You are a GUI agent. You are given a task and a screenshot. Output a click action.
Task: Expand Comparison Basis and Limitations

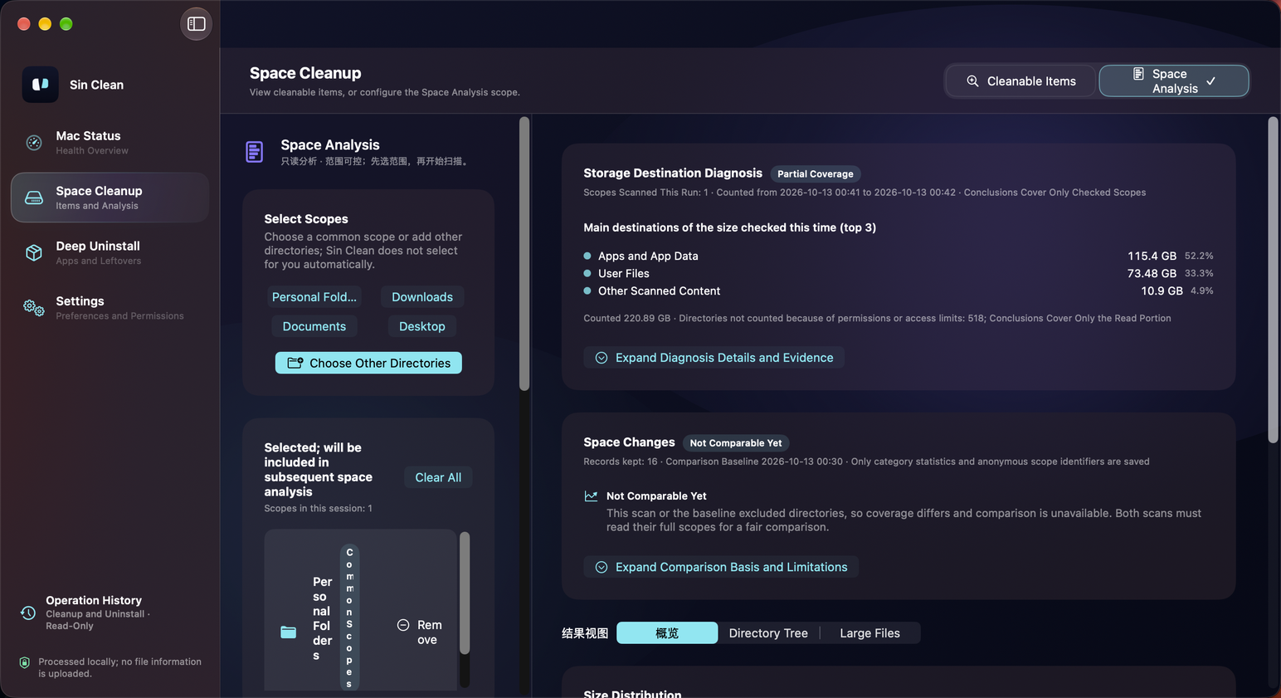pos(721,567)
